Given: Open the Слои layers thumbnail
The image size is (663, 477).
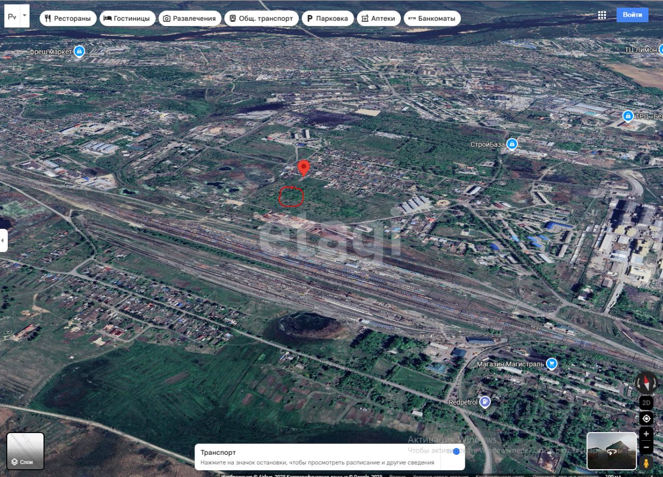Looking at the screenshot, I should pyautogui.click(x=25, y=451).
